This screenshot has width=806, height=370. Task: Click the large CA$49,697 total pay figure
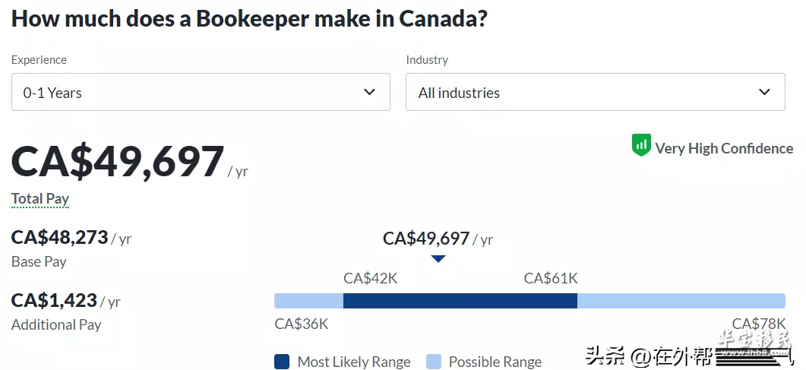(x=118, y=162)
